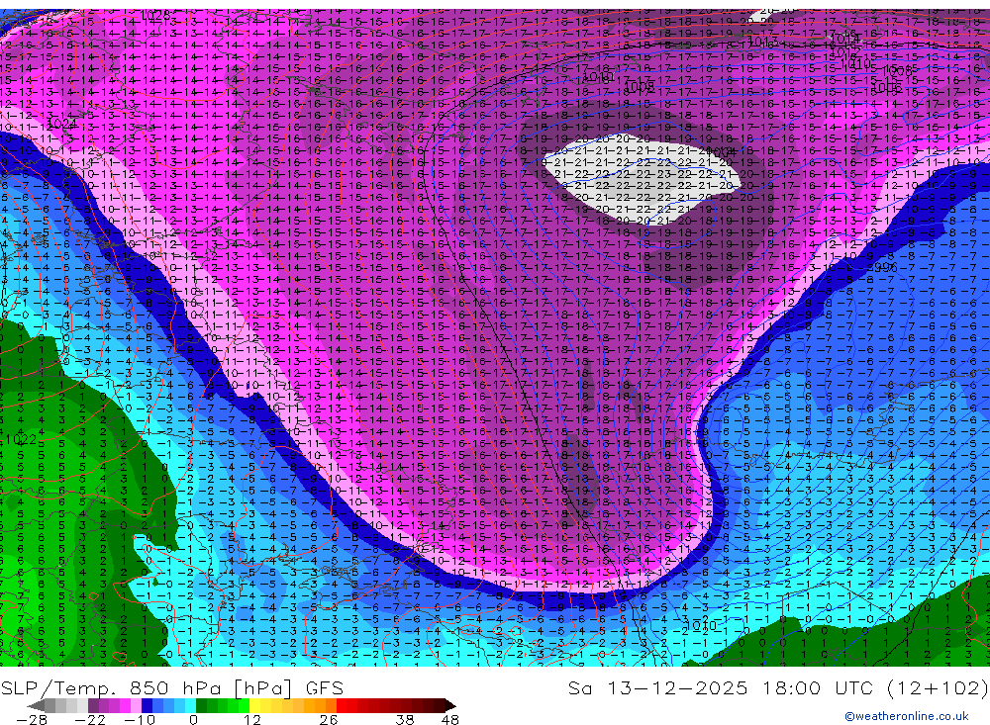The image size is (990, 725).
Task: Click the 12 legend value
Action: coord(252,719)
